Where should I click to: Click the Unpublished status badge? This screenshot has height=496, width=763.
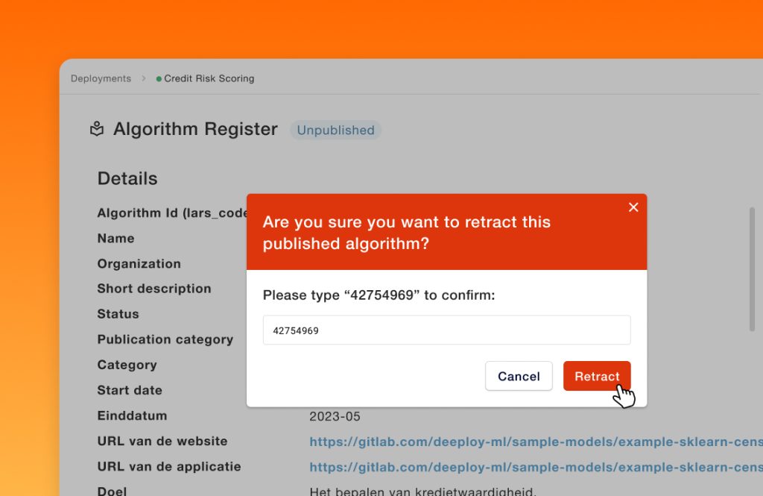tap(336, 130)
